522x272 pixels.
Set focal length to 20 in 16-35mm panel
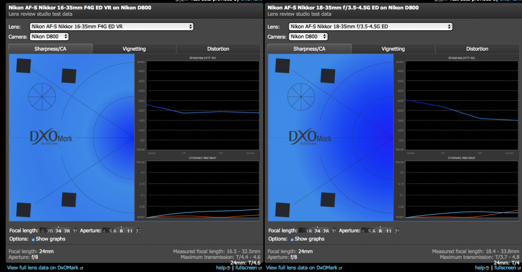[50, 231]
